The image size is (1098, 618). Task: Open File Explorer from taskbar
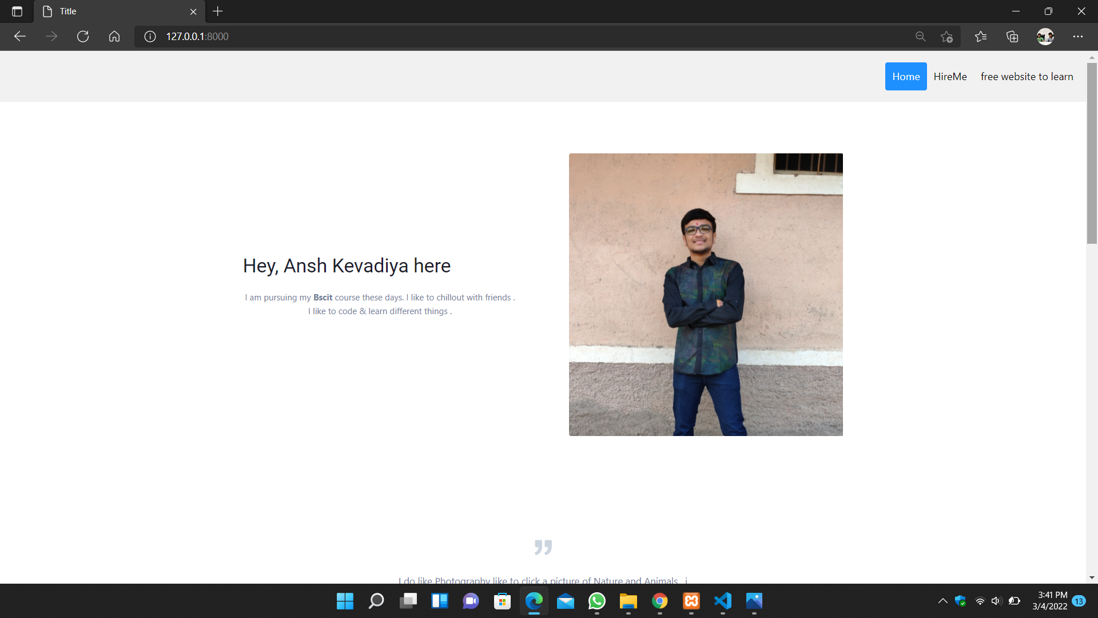tap(628, 601)
